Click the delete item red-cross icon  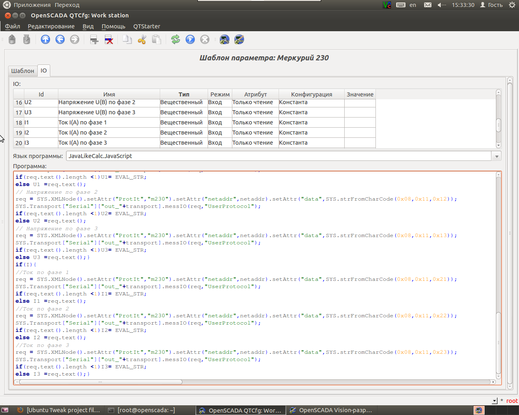pyautogui.click(x=109, y=39)
